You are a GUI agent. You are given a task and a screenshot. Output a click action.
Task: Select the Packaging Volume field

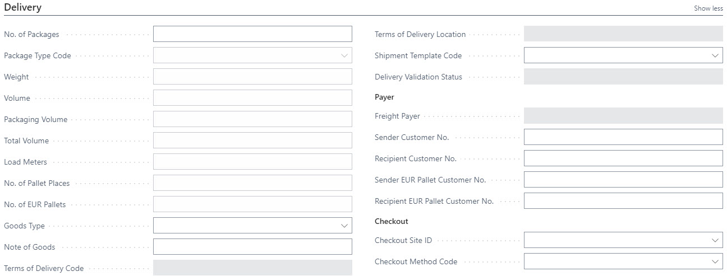(x=252, y=119)
